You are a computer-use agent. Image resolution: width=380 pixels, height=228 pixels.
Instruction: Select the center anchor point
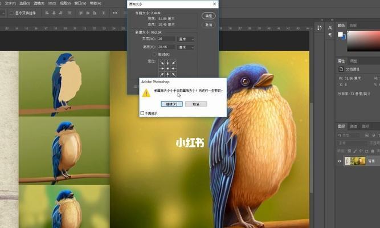[167, 68]
